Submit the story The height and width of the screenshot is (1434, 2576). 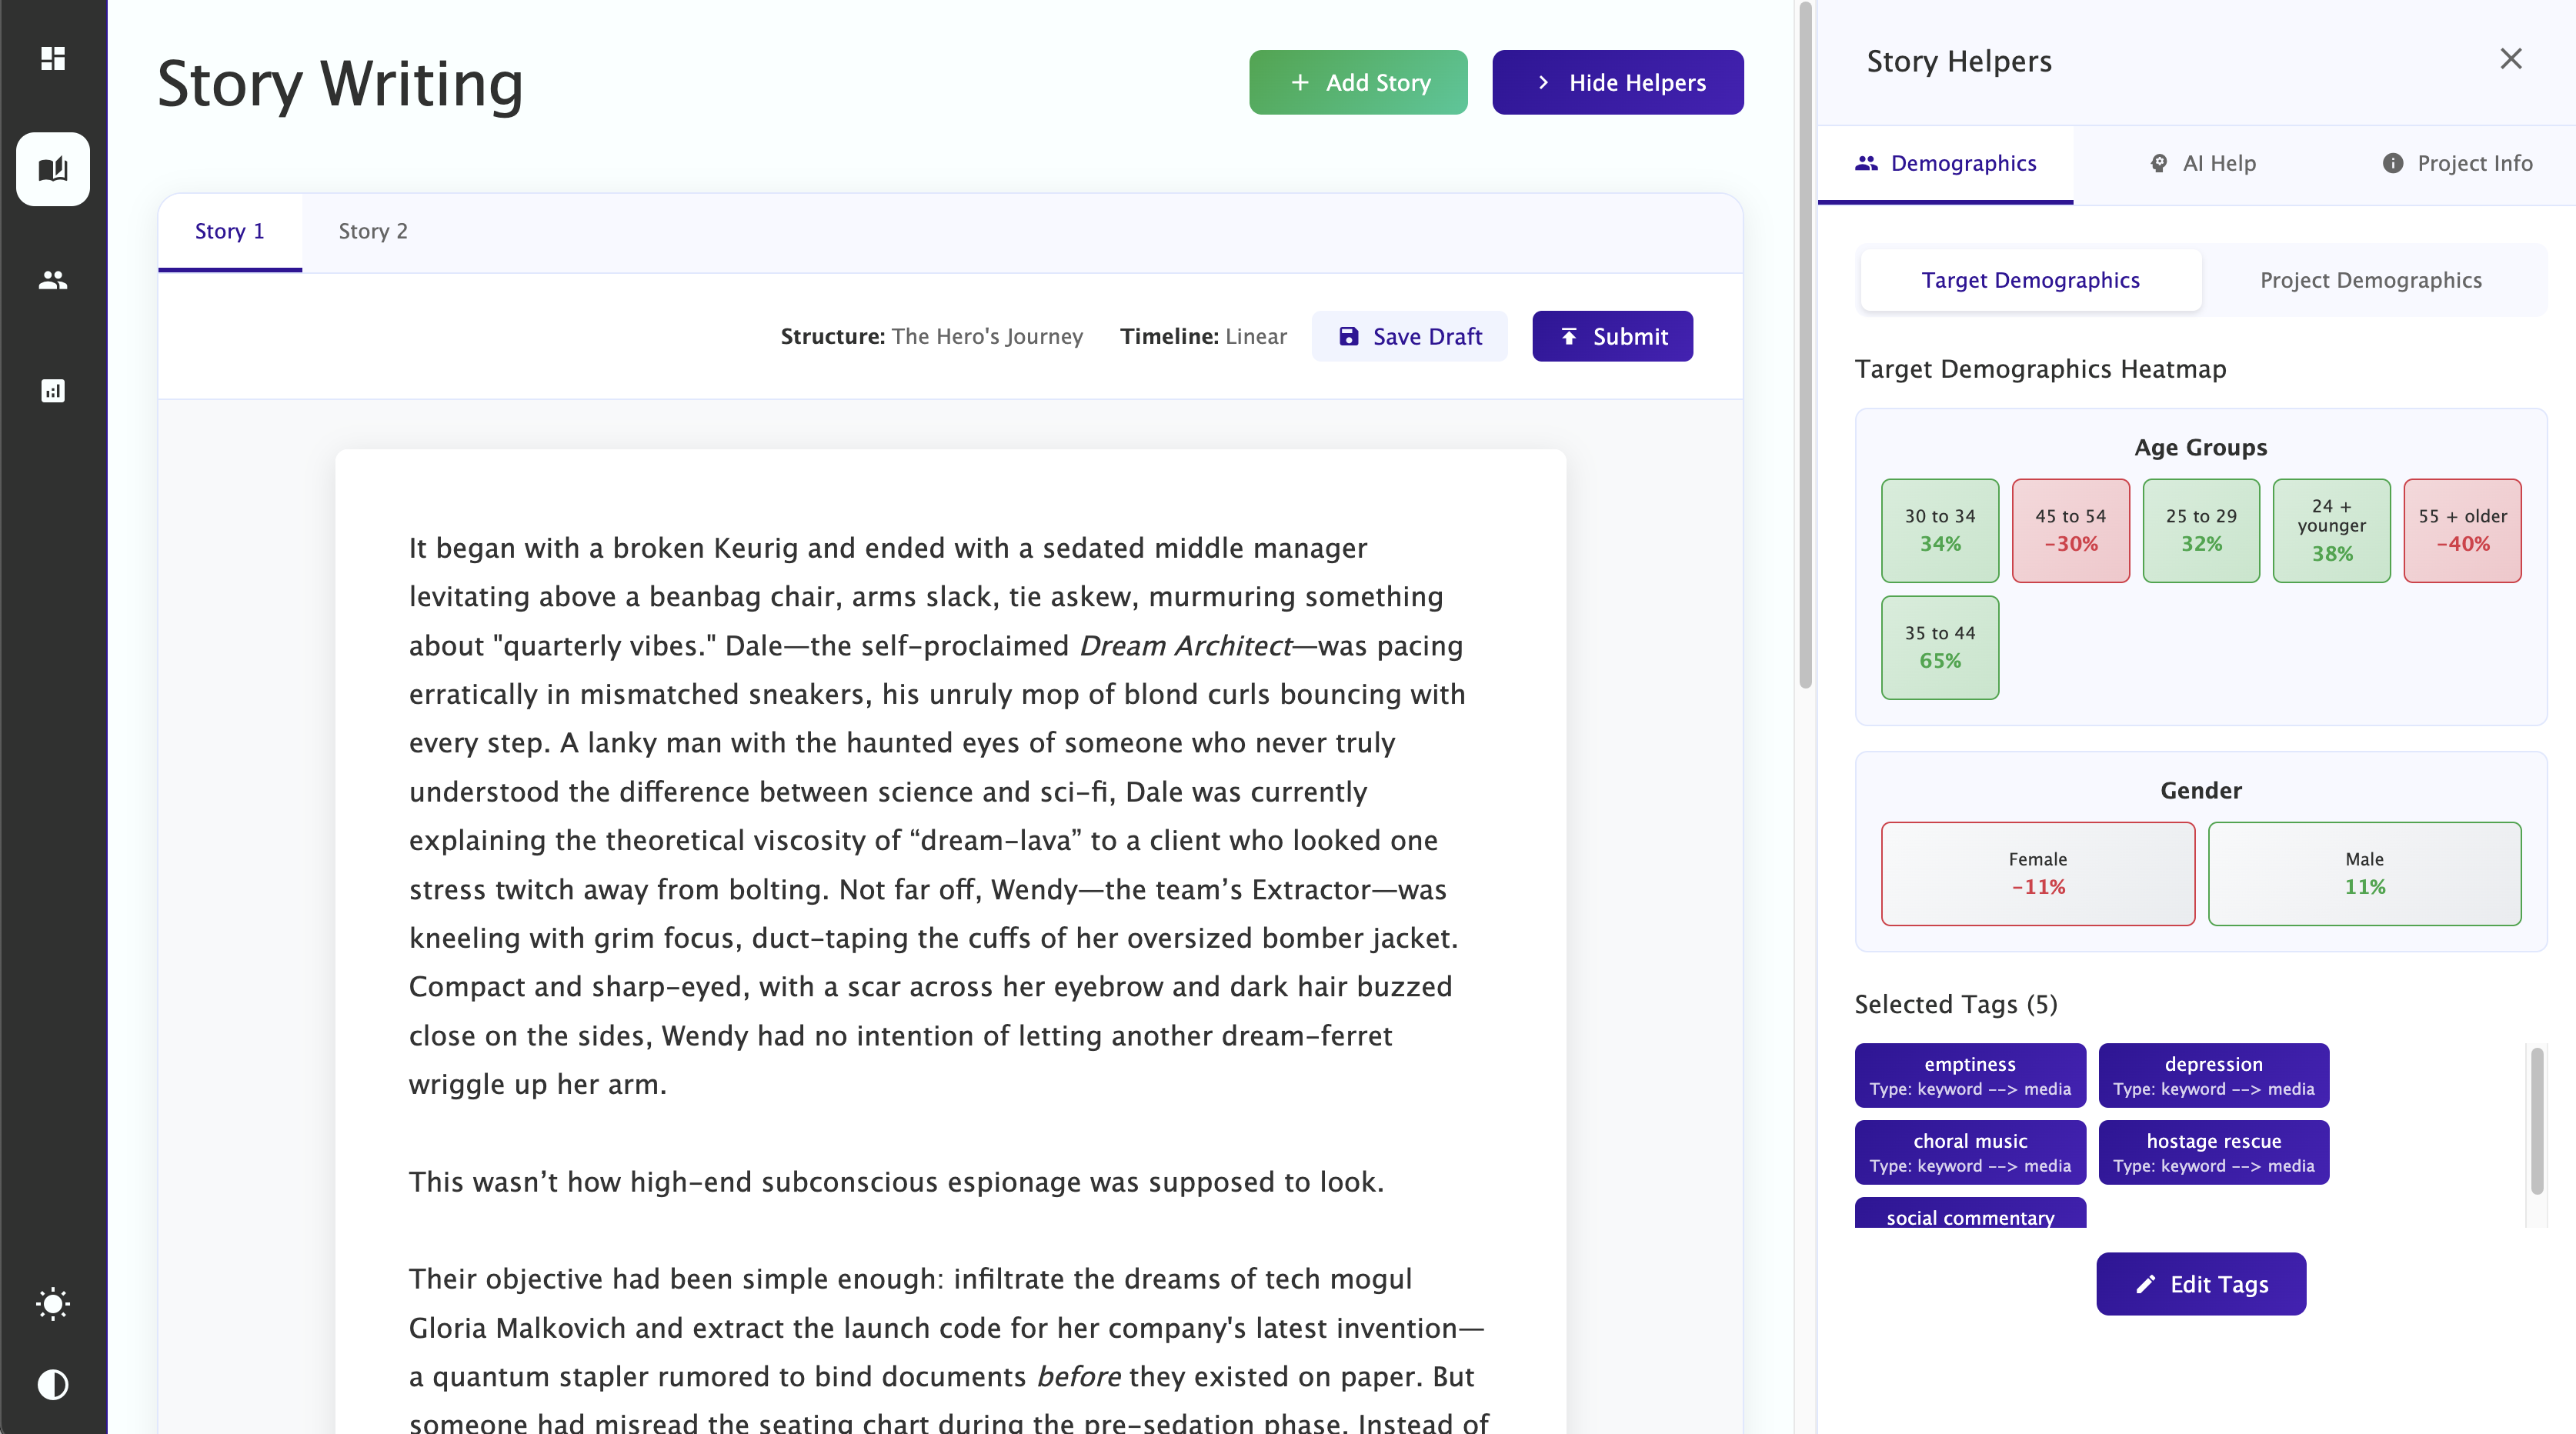1612,336
